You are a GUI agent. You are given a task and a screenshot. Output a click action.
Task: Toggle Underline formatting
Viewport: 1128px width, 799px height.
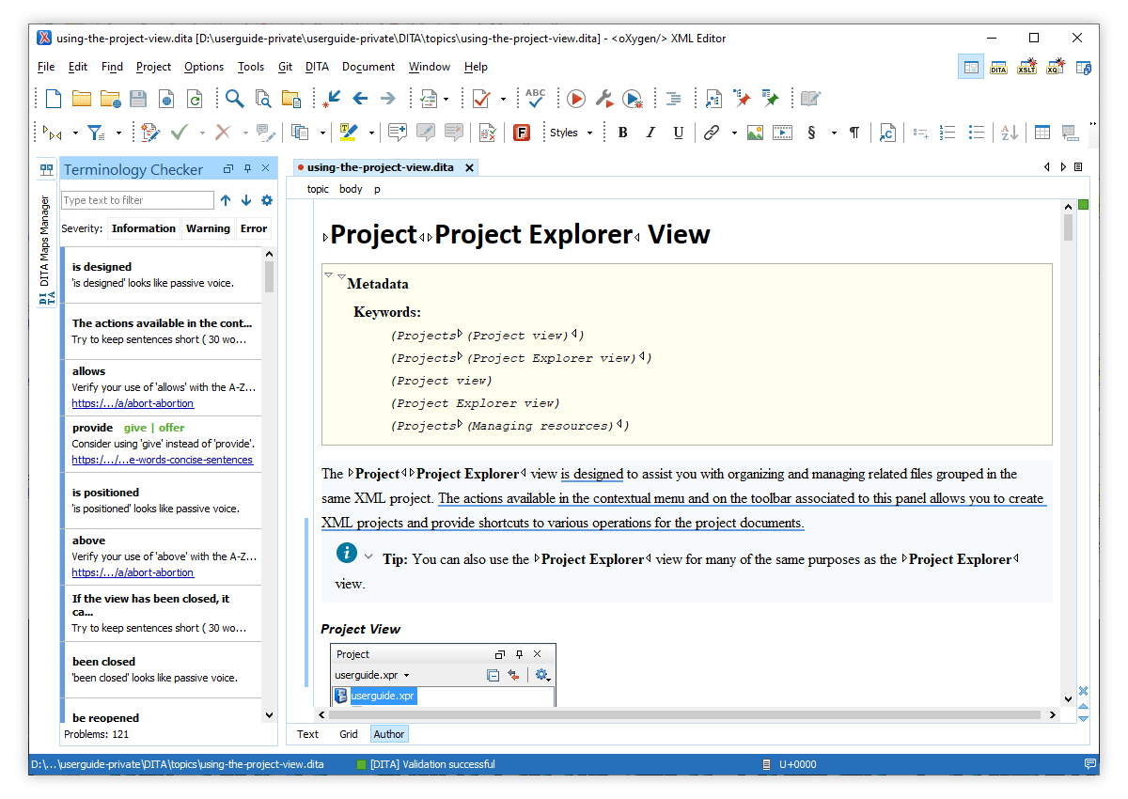(x=679, y=133)
